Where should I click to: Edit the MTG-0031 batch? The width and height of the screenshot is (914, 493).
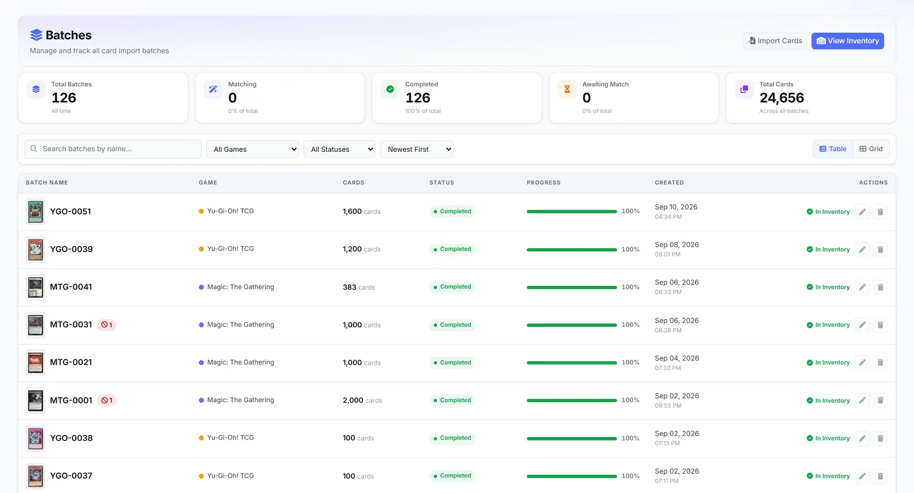point(862,325)
